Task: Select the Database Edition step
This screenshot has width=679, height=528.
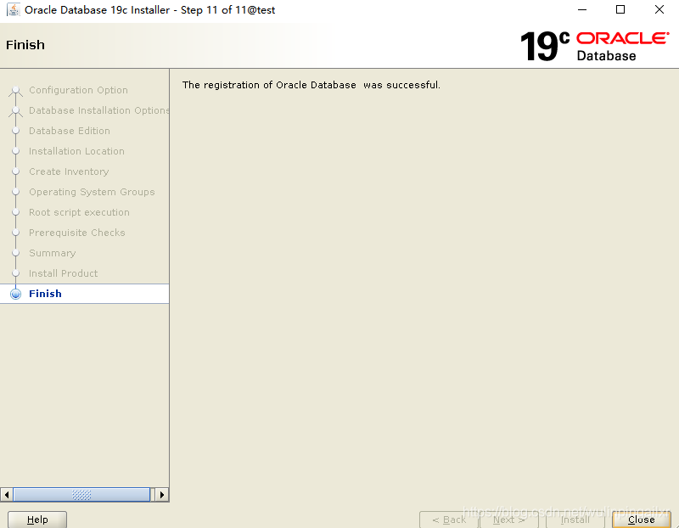Action: tap(70, 131)
